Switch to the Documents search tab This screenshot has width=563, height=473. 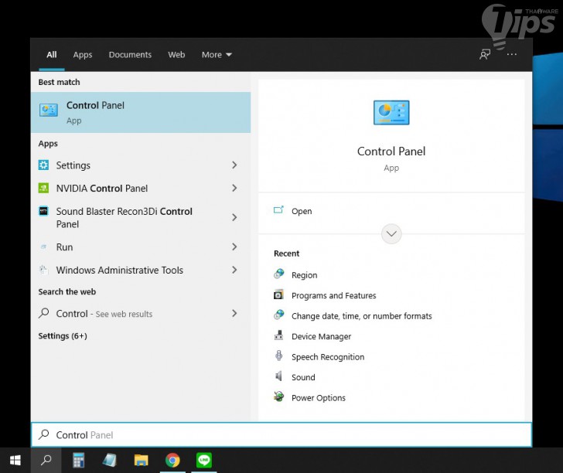coord(130,55)
